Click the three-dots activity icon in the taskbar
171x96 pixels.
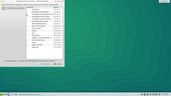pos(5,94)
